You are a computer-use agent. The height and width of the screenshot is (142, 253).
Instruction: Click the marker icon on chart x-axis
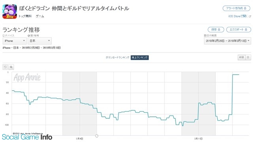[96, 136]
